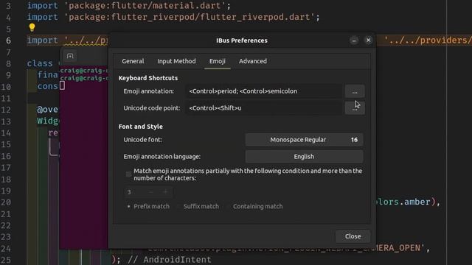This screenshot has height=265, width=472.
Task: Open the Advanced tab
Action: pyautogui.click(x=253, y=61)
